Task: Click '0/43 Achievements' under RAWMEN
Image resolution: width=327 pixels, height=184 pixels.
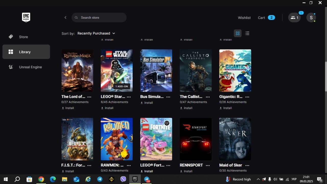Action: coord(114,171)
